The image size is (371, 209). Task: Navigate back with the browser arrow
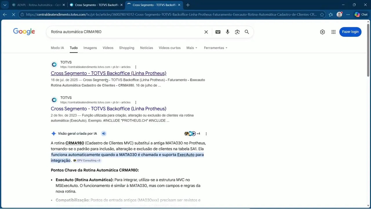pyautogui.click(x=5, y=14)
